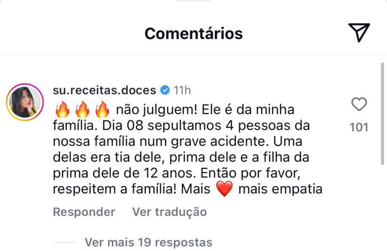Click the 11h comment timestamp
Viewport: 387px width, 251px height.
pyautogui.click(x=182, y=90)
